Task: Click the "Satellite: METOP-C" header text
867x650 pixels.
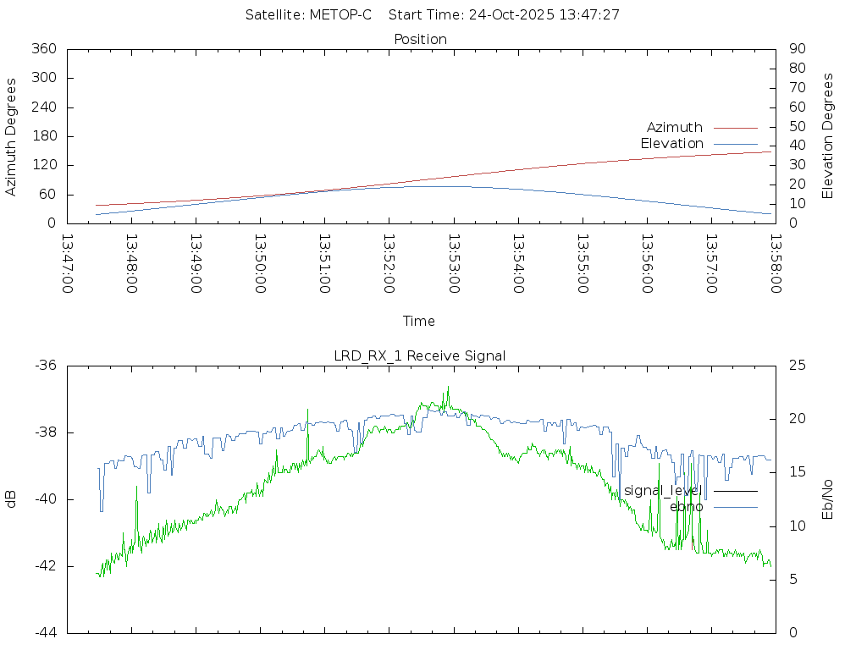Action: (x=308, y=15)
